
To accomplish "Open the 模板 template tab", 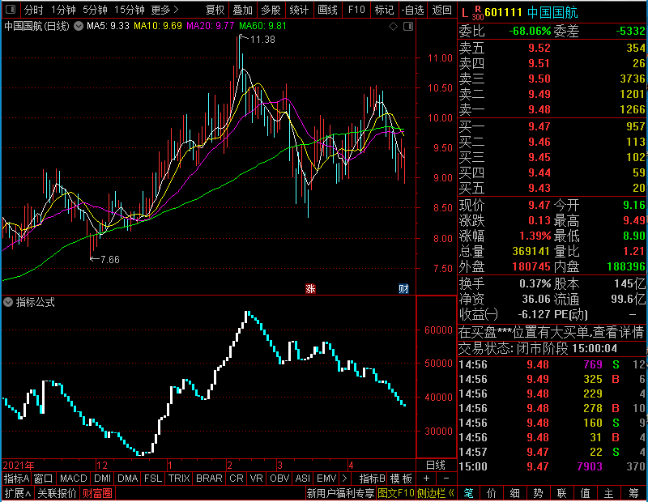I will click(x=401, y=479).
